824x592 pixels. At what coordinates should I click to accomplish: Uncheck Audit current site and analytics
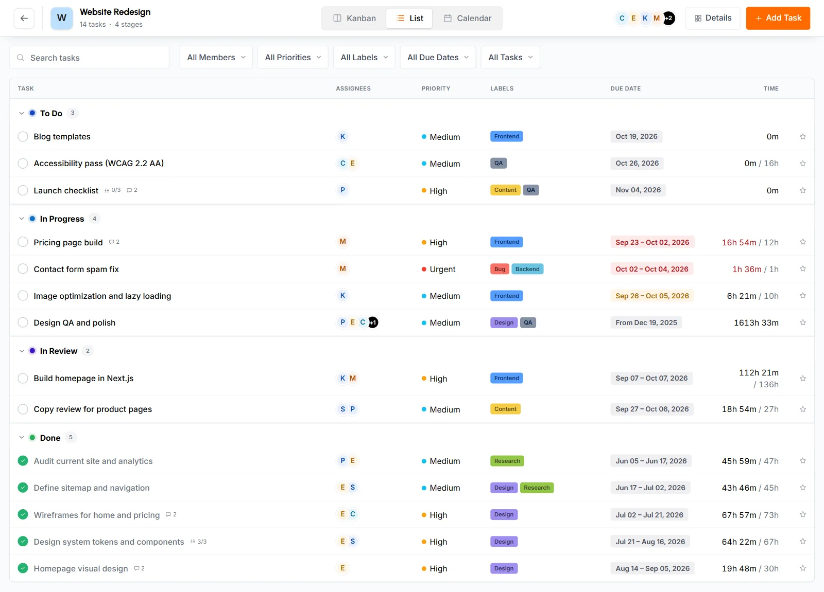(23, 461)
